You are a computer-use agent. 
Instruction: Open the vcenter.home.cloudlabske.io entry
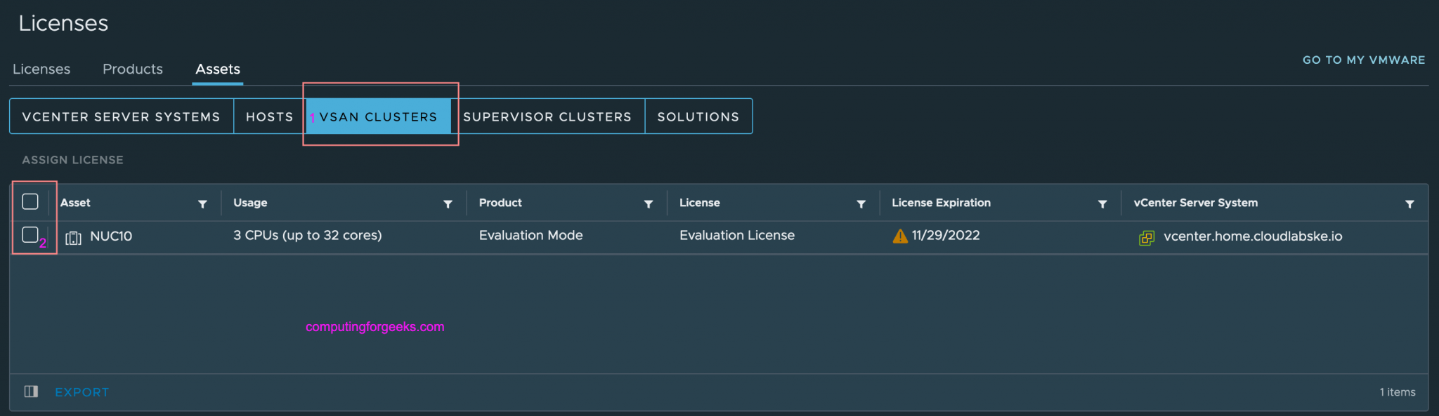pos(1252,236)
